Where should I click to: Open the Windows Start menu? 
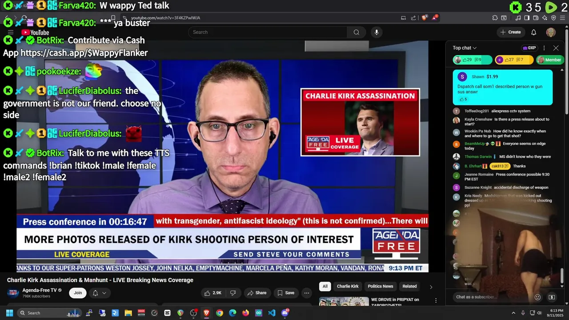9,313
